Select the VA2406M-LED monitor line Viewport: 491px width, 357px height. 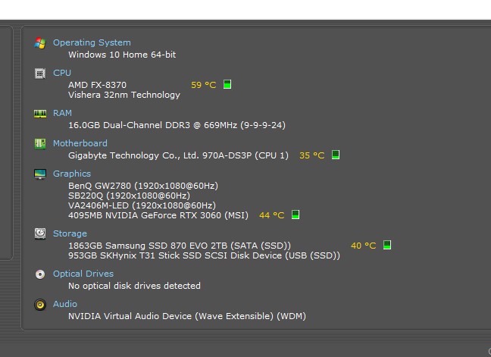(142, 205)
